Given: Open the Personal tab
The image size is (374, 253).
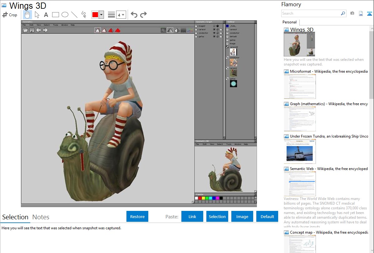Looking at the screenshot, I should [x=290, y=22].
